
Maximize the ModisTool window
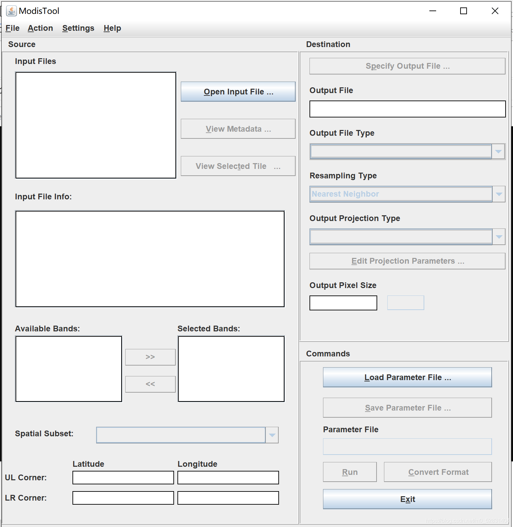click(x=464, y=11)
